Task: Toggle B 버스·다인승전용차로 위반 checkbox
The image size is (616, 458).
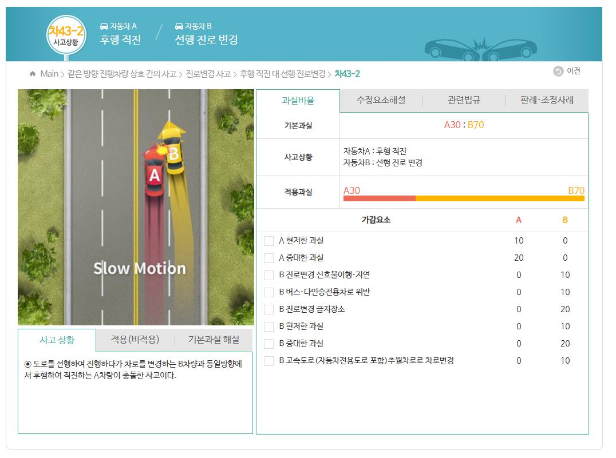Action: (x=268, y=292)
